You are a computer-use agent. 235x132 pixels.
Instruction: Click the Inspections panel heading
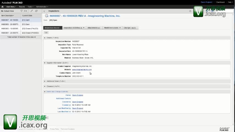pyautogui.click(x=54, y=11)
